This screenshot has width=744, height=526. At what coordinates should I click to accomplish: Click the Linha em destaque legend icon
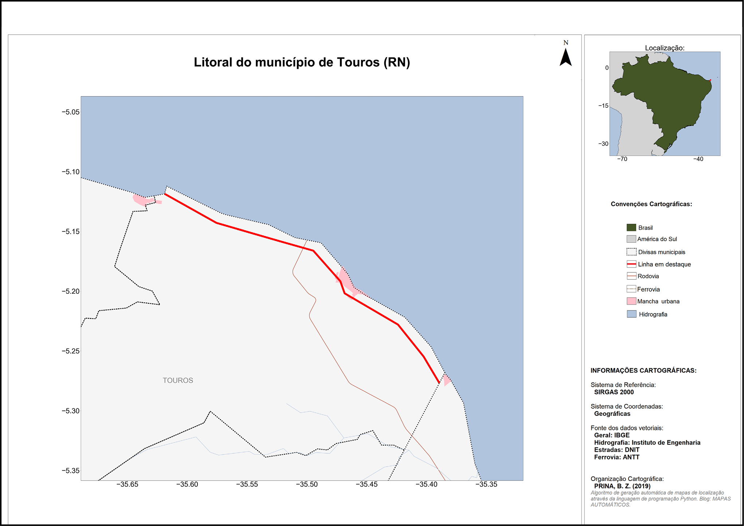click(631, 264)
